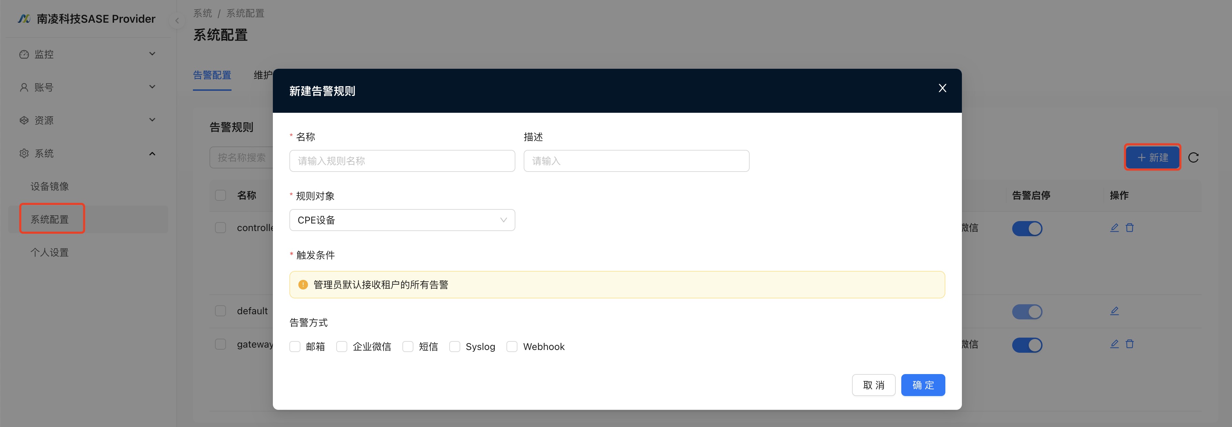Edit the gateway alert rule
Image resolution: width=1232 pixels, height=427 pixels.
tap(1115, 343)
